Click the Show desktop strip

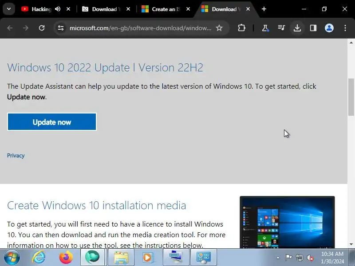tap(352, 258)
